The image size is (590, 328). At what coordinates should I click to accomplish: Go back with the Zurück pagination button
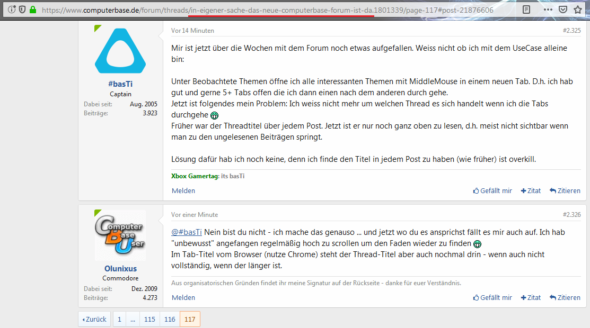[x=94, y=320]
